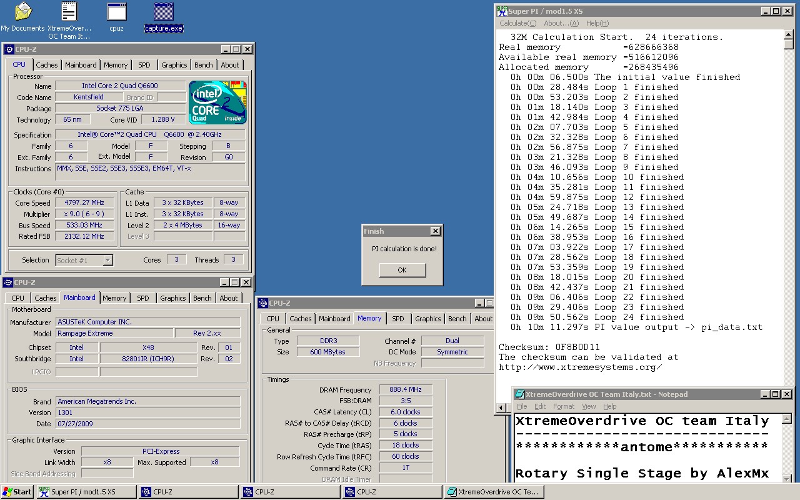Switch to About tab in top CPU-Z
This screenshot has height=500, width=800.
coord(230,65)
